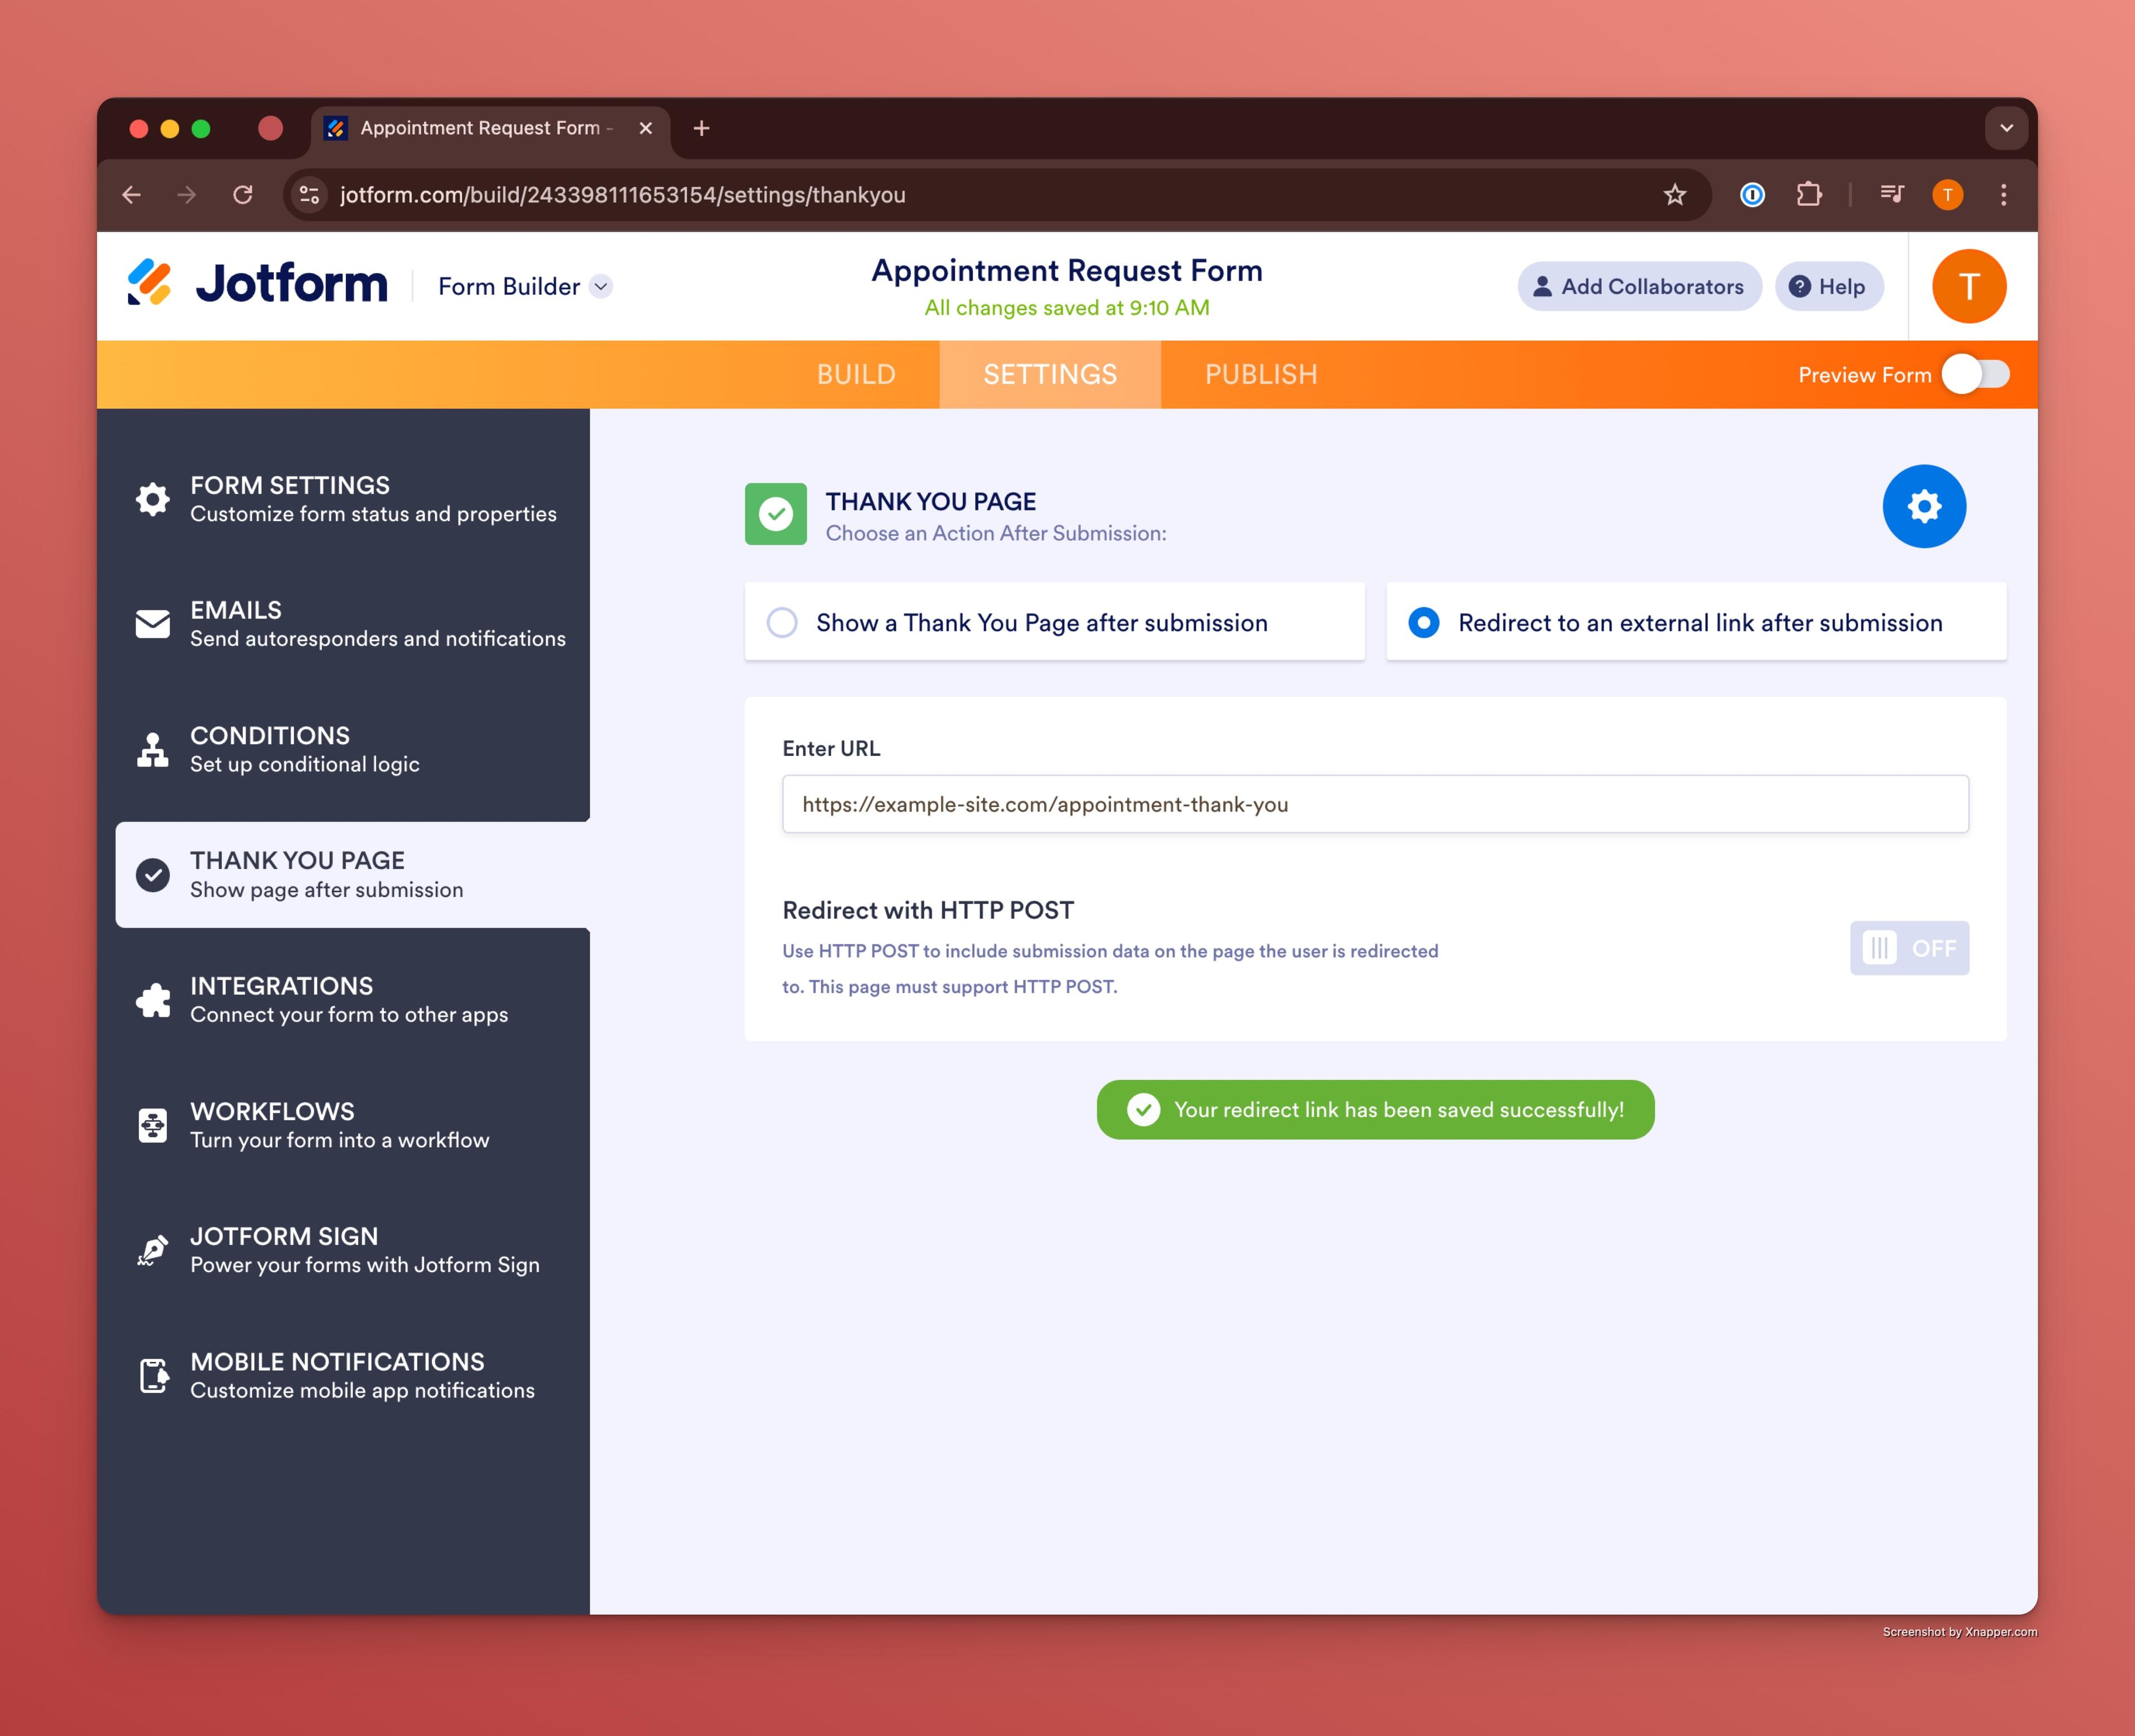Switch to the PUBLISH tab

1260,374
